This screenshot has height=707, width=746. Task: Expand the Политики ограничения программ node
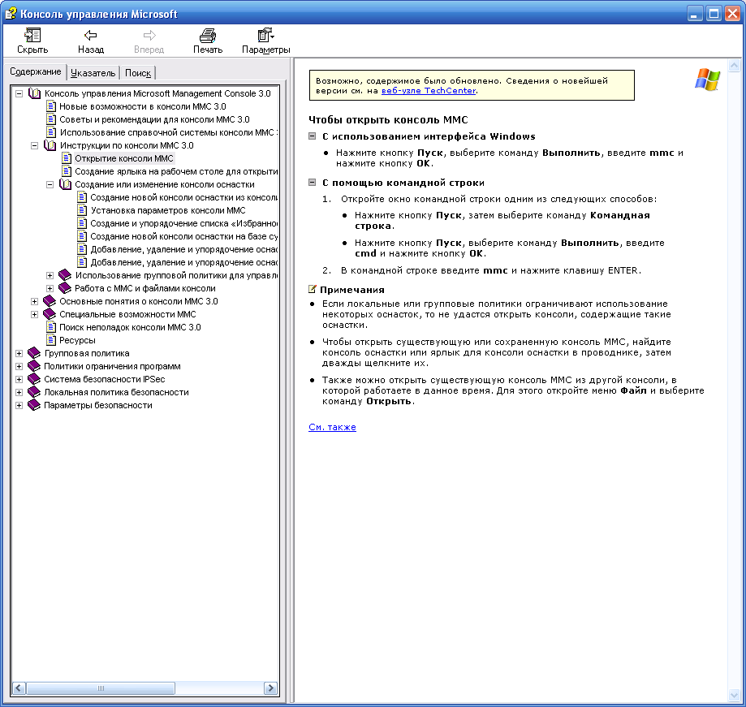19,366
